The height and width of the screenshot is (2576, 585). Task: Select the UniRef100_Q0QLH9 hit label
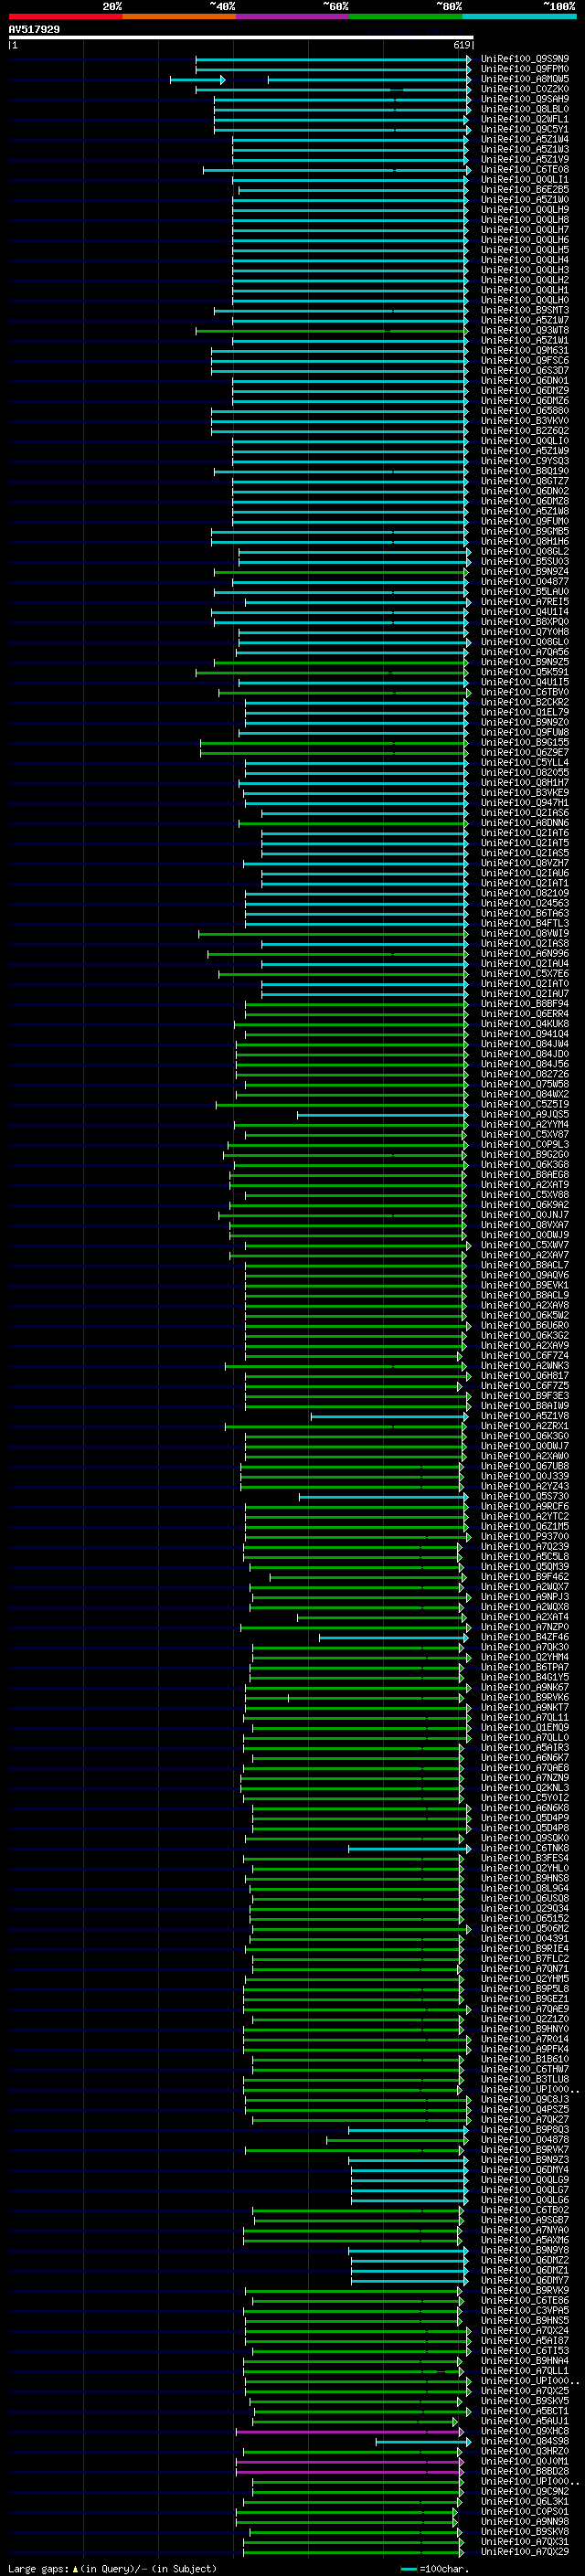click(525, 210)
